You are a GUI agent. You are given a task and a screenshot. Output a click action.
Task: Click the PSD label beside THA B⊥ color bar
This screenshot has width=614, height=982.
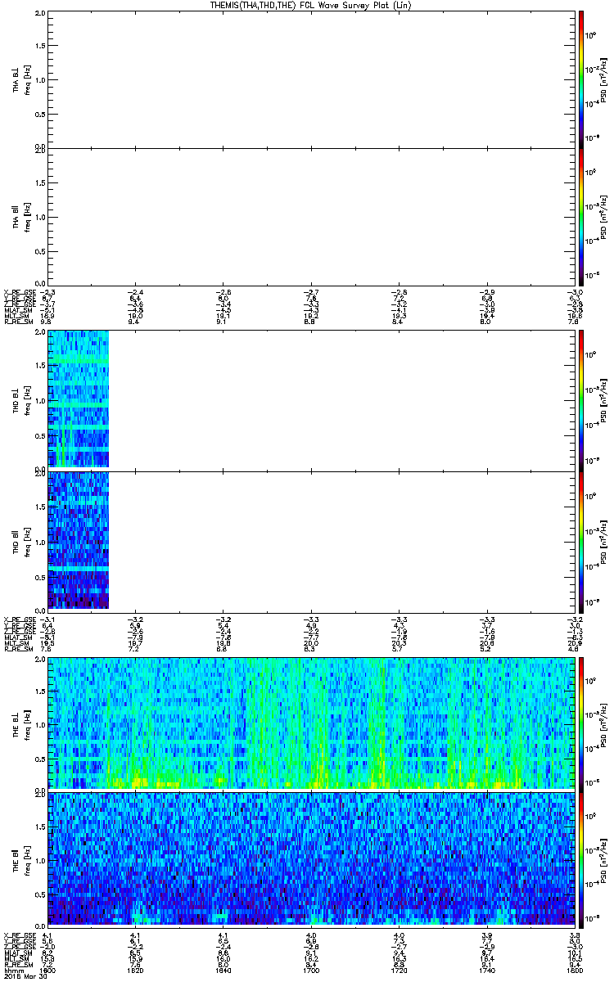603,79
